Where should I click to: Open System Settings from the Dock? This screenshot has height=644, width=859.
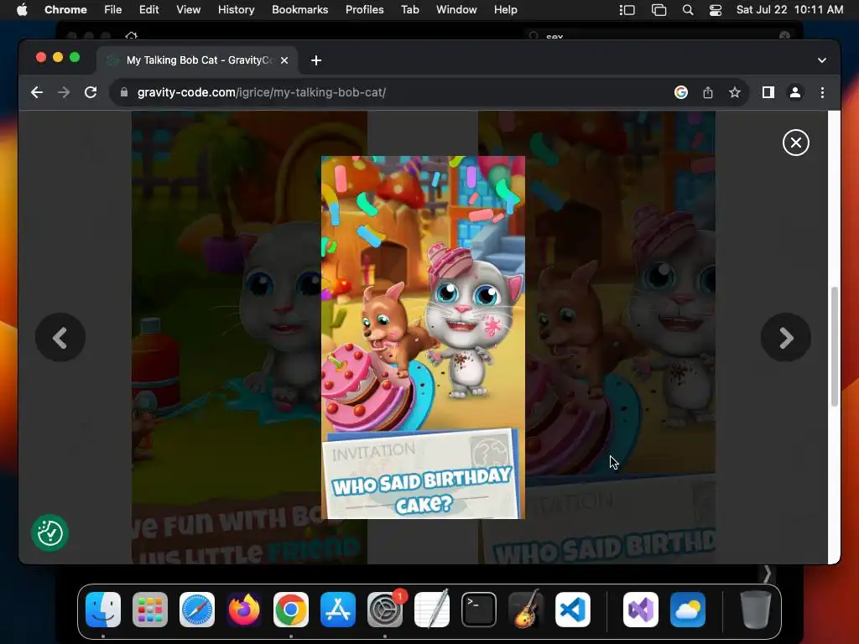point(384,610)
